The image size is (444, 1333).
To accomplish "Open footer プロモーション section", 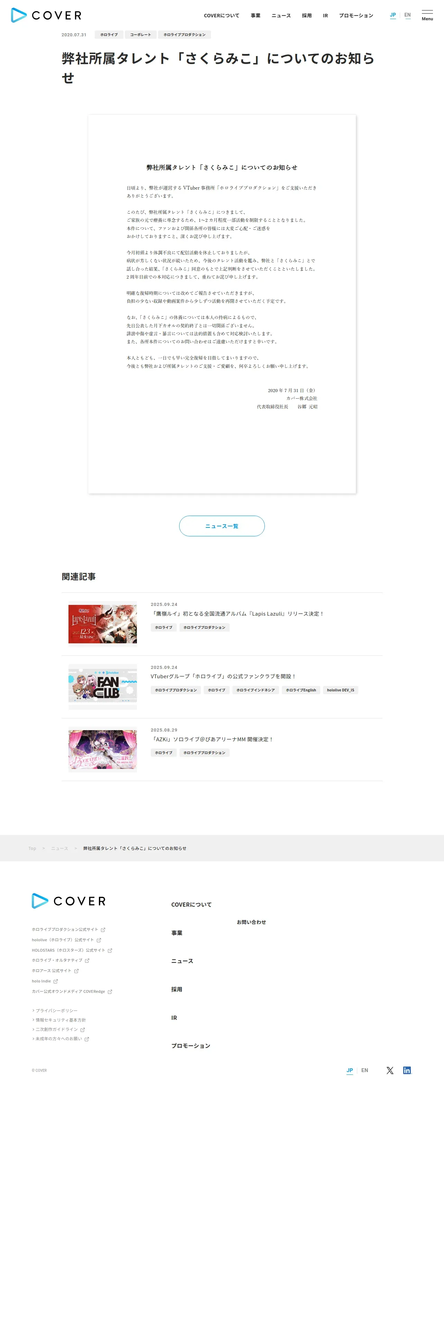I will click(191, 1046).
